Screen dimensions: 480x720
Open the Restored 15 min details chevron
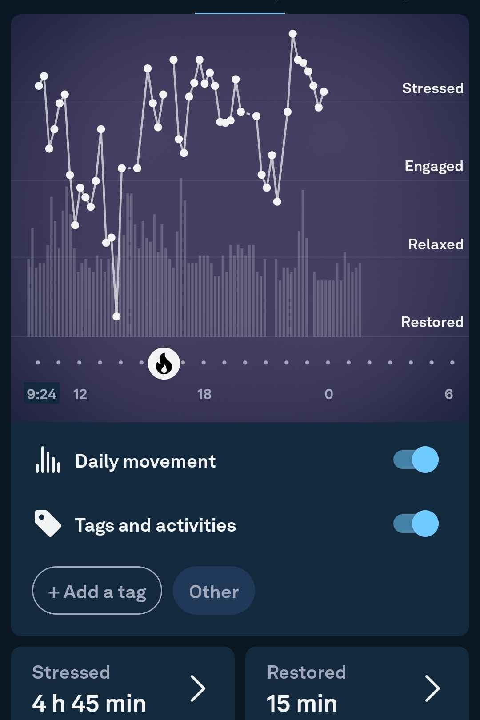[432, 688]
